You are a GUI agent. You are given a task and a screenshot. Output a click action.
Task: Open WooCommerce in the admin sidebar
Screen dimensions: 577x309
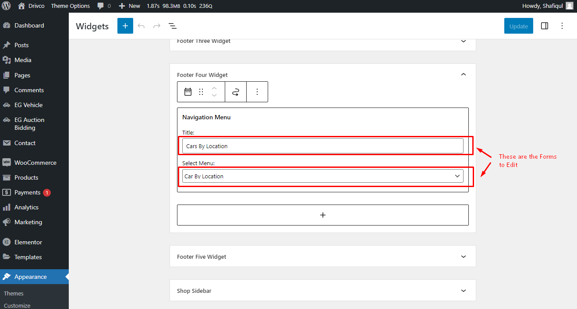[x=34, y=163]
